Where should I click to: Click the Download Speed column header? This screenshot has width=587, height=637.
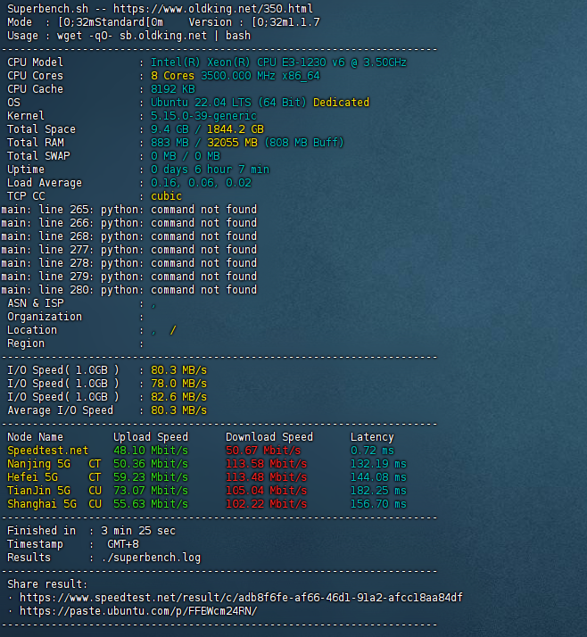[x=269, y=437]
